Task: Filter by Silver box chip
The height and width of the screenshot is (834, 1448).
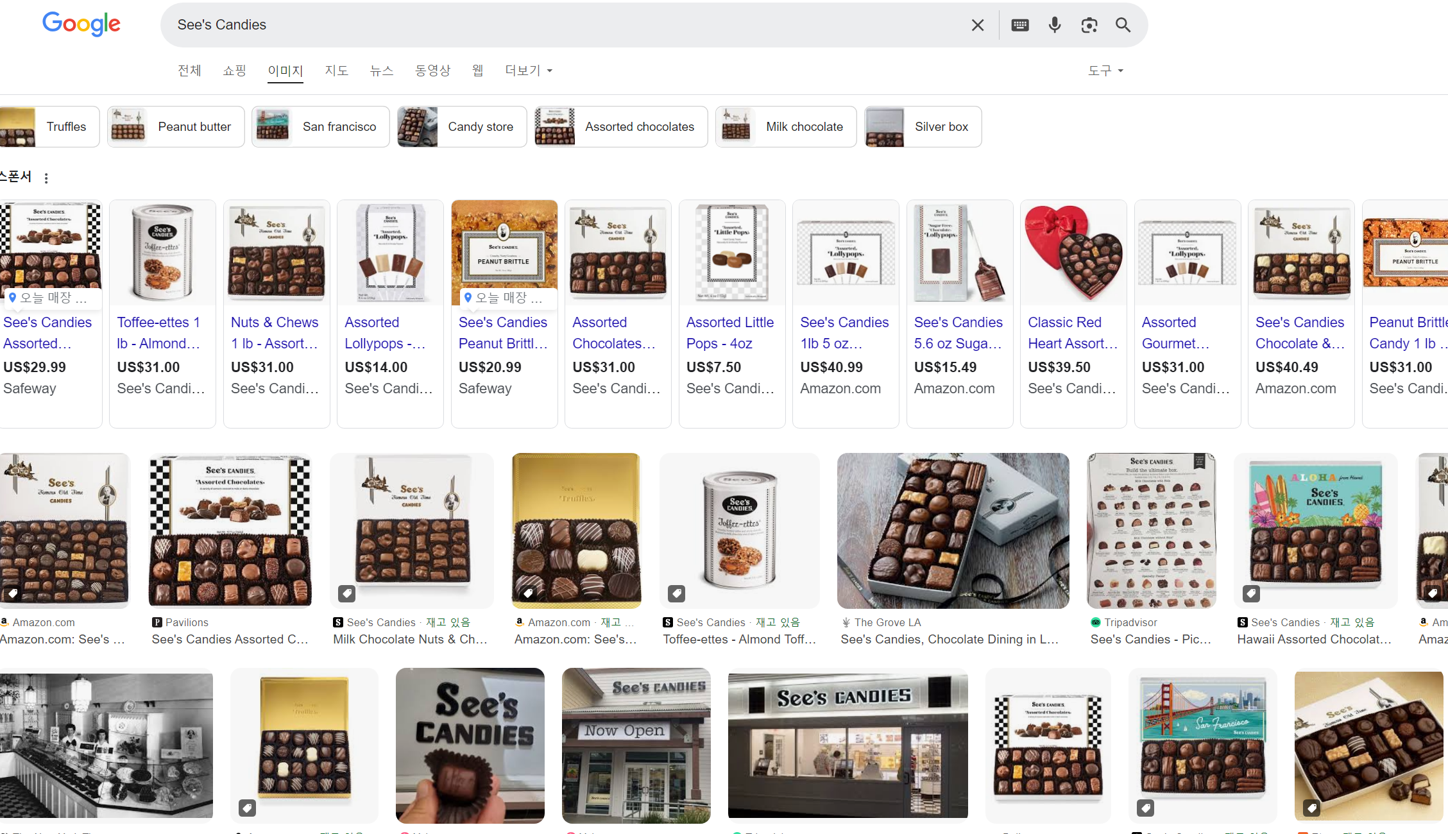Action: click(923, 127)
